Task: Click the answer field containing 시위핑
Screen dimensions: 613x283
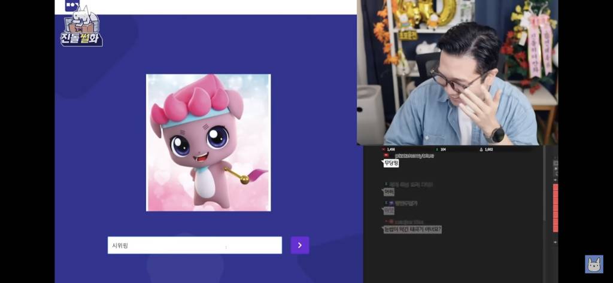Action: click(x=195, y=245)
